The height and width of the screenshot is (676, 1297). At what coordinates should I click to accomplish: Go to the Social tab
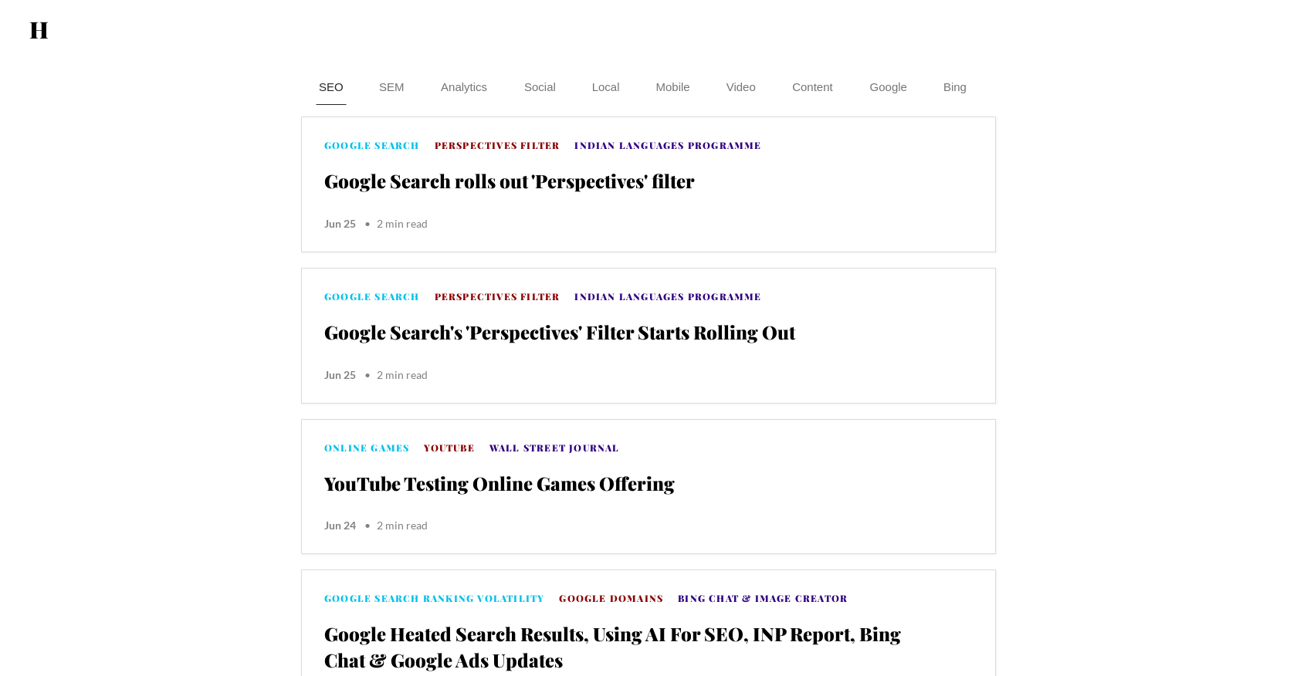coord(540,87)
